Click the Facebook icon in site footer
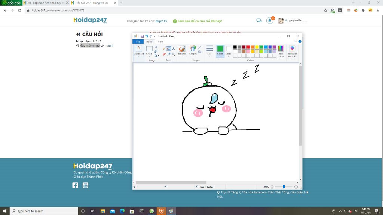383x215 pixels. click(75, 185)
